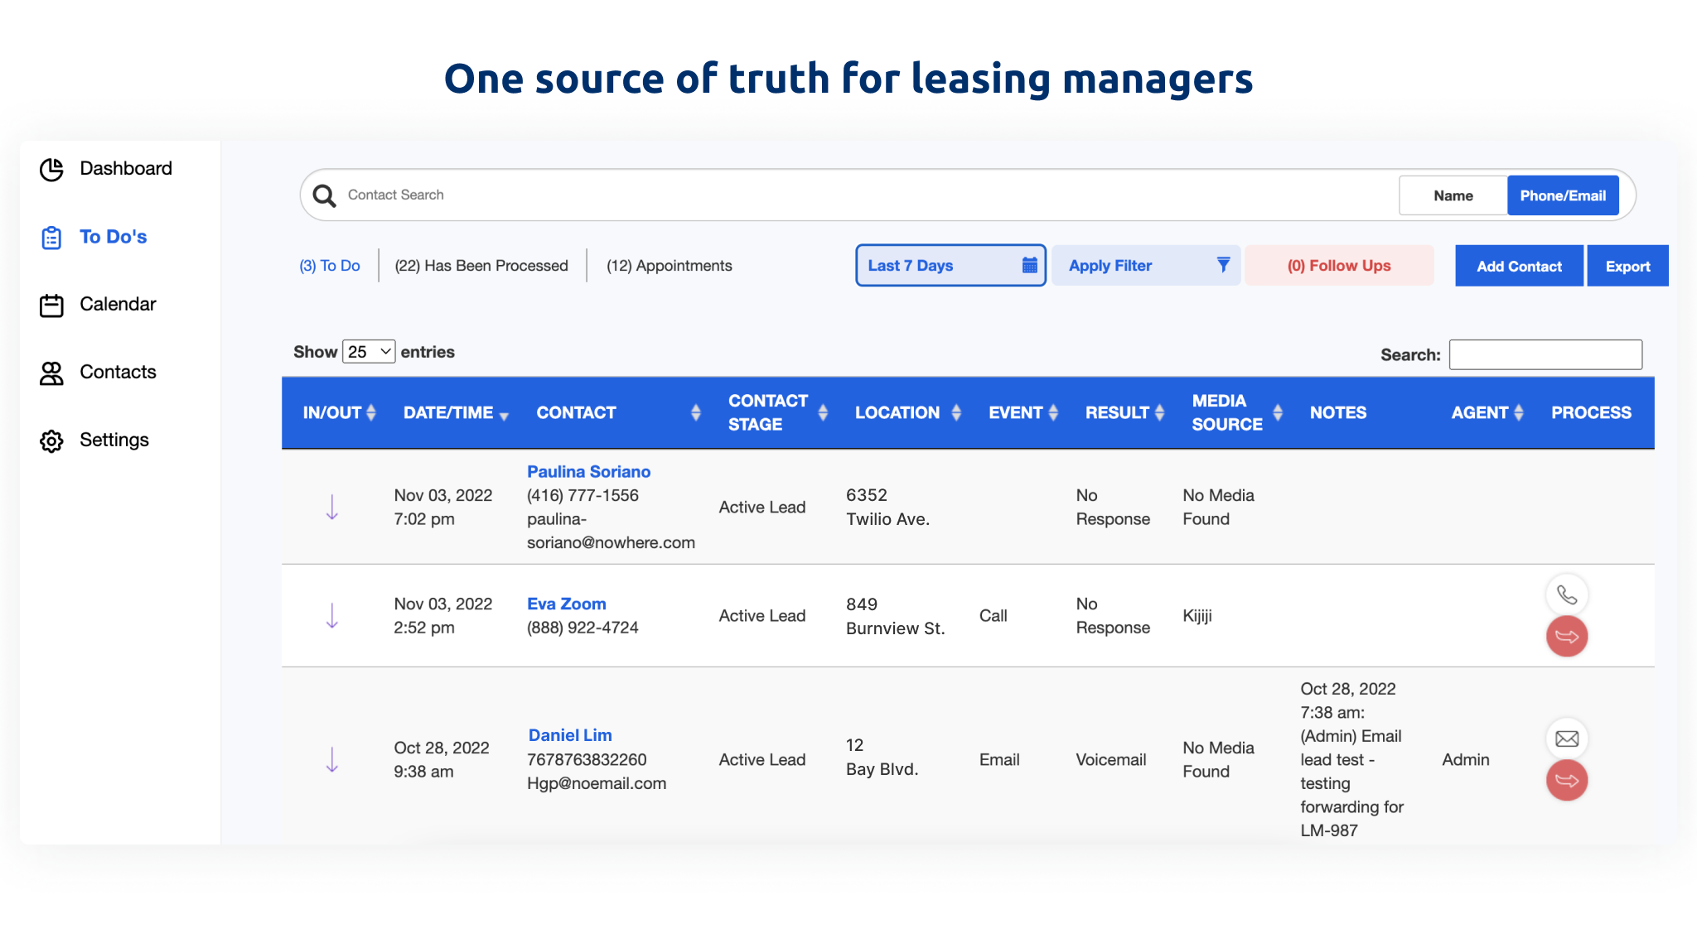1697x948 pixels.
Task: Open the email icon on Daniel Lim's row
Action: coord(1566,739)
